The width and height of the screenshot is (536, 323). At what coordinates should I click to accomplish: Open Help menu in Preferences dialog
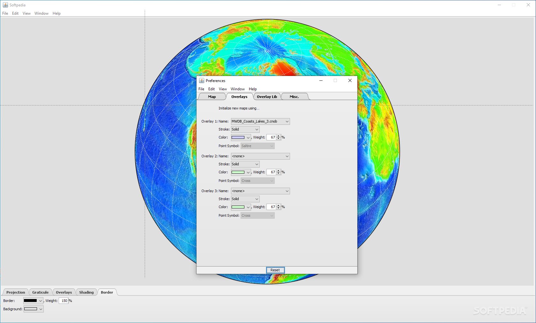pos(253,89)
